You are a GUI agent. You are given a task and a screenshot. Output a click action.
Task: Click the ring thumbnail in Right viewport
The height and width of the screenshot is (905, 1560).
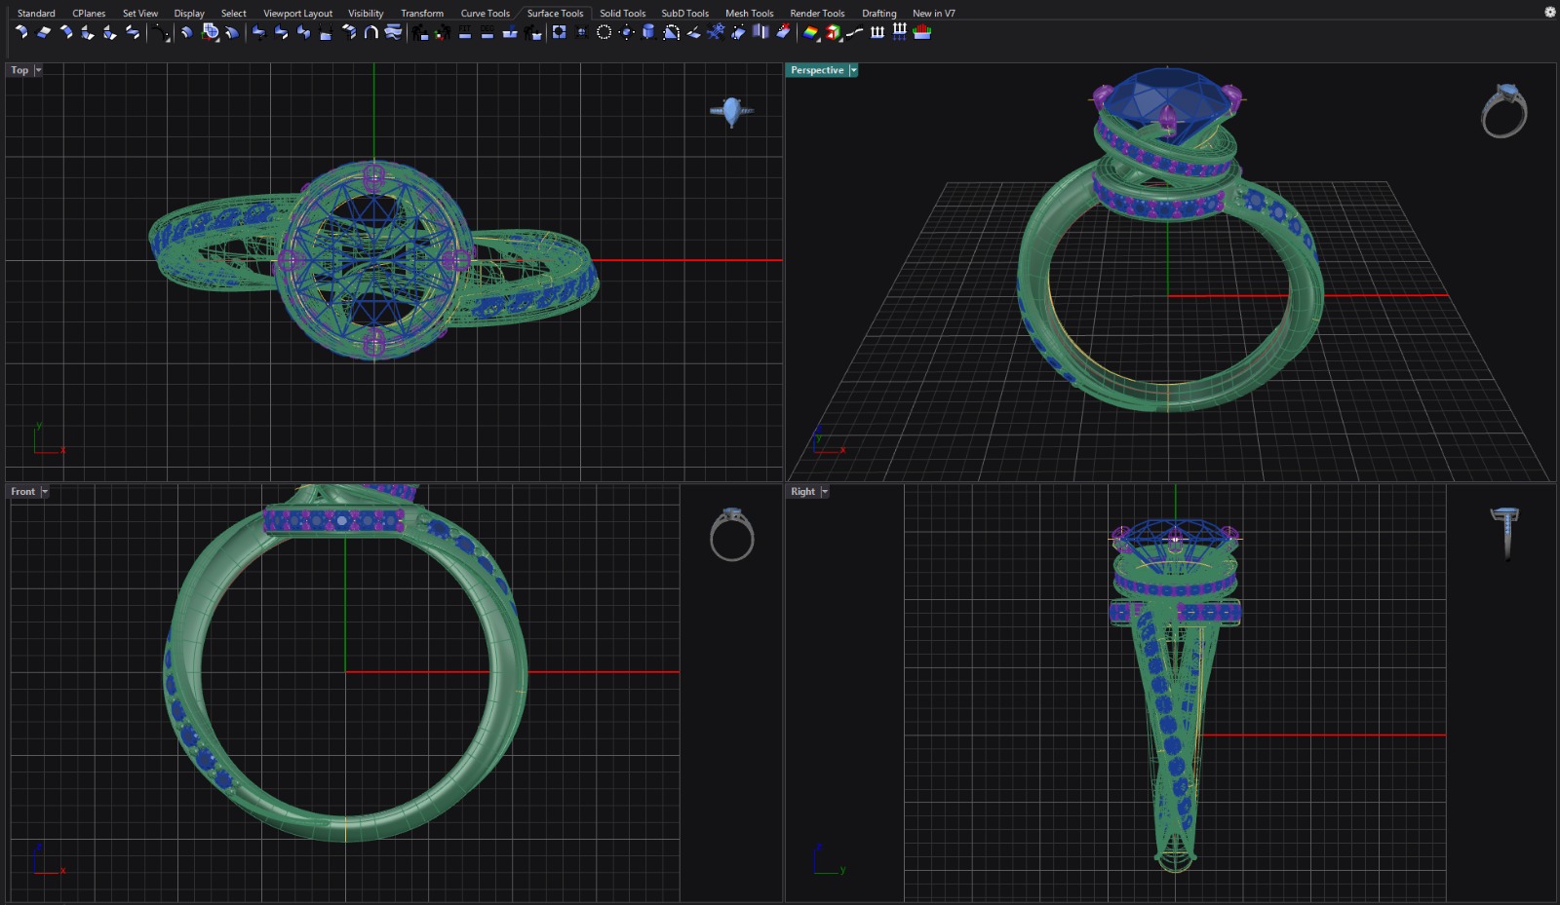click(x=1505, y=533)
